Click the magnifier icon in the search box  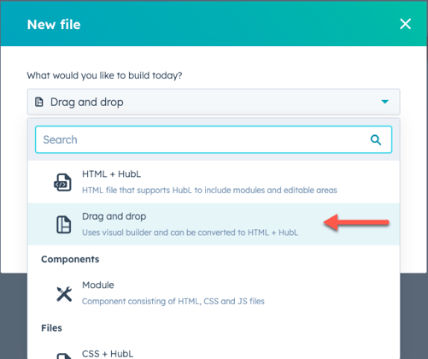tap(376, 140)
